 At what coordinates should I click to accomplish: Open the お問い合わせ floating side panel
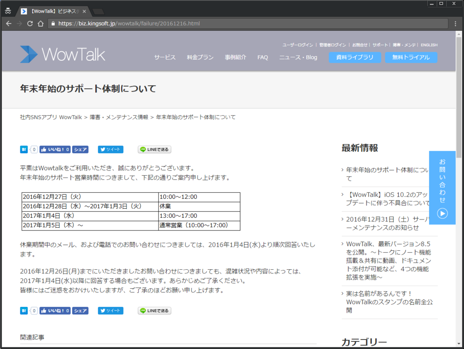[442, 188]
